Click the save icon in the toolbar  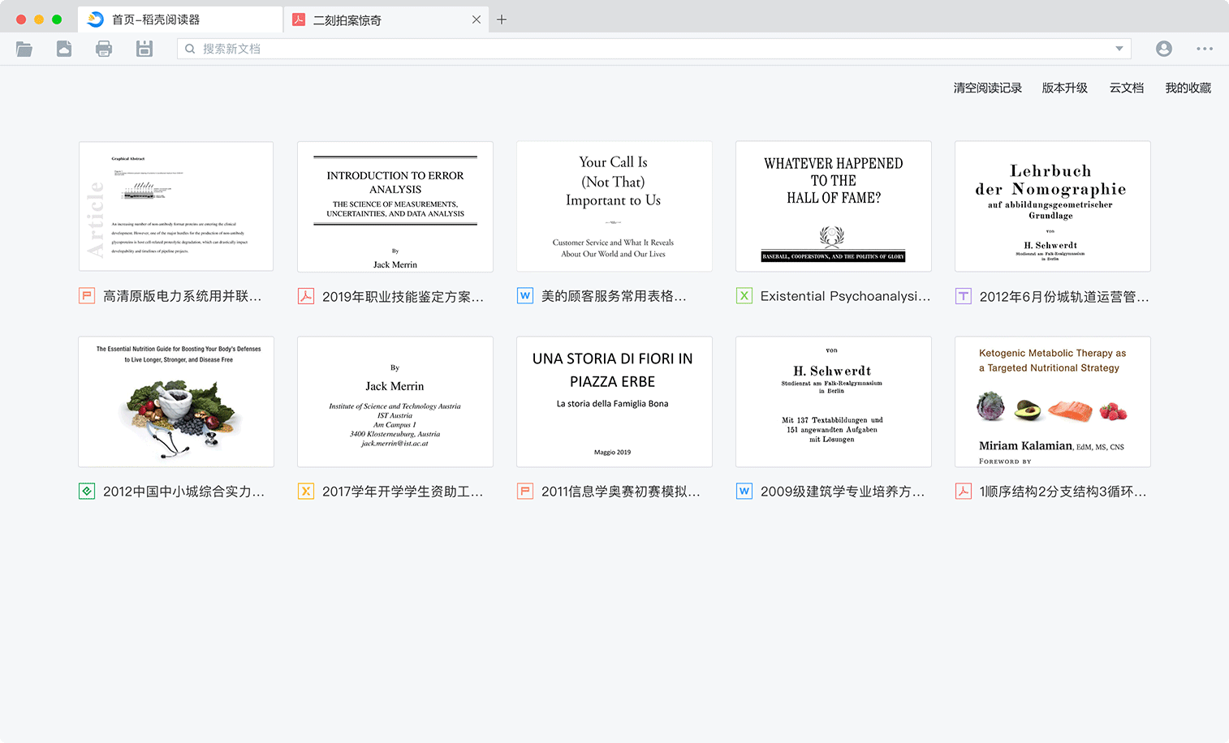[144, 49]
